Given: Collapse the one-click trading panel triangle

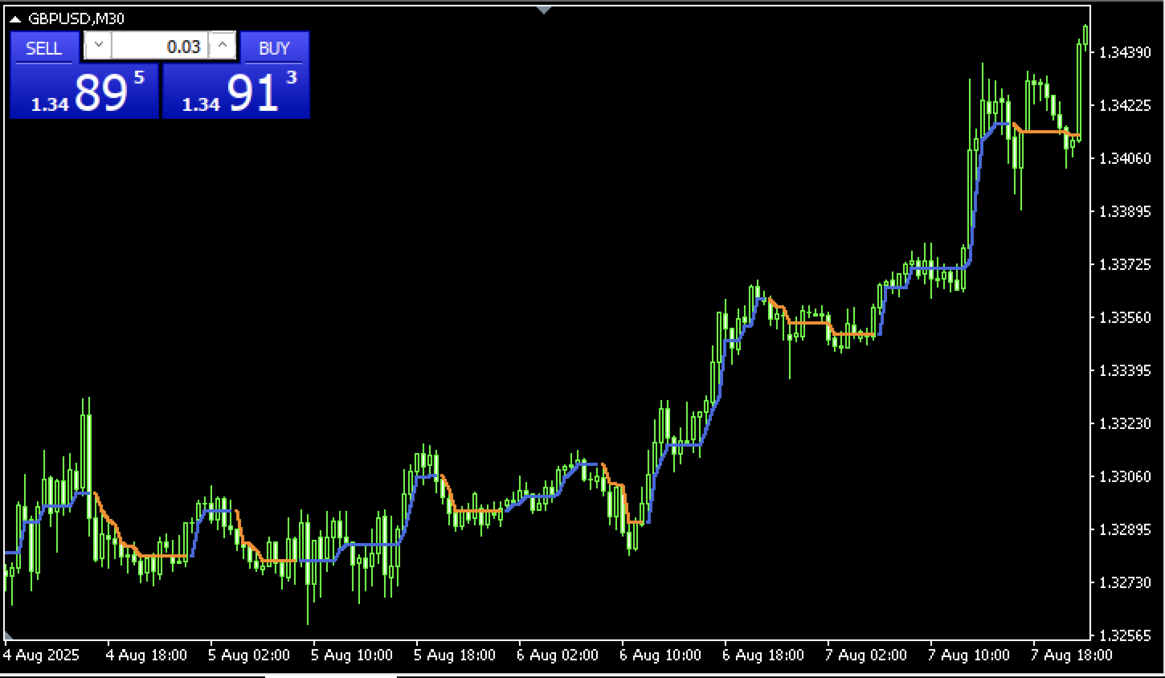Looking at the screenshot, I should click(16, 18).
